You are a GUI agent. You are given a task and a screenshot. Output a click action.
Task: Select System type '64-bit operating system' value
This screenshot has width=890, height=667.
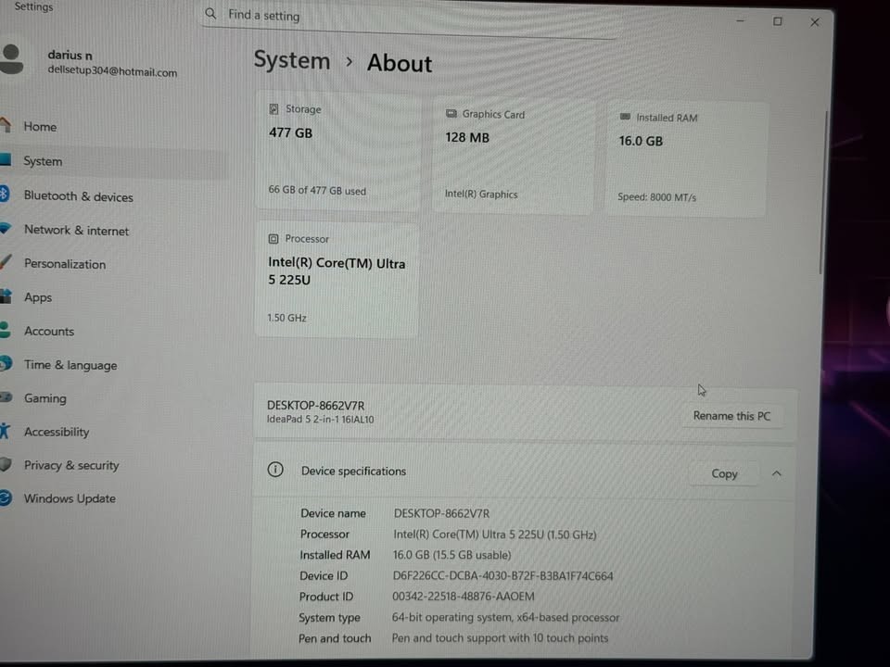click(x=506, y=618)
